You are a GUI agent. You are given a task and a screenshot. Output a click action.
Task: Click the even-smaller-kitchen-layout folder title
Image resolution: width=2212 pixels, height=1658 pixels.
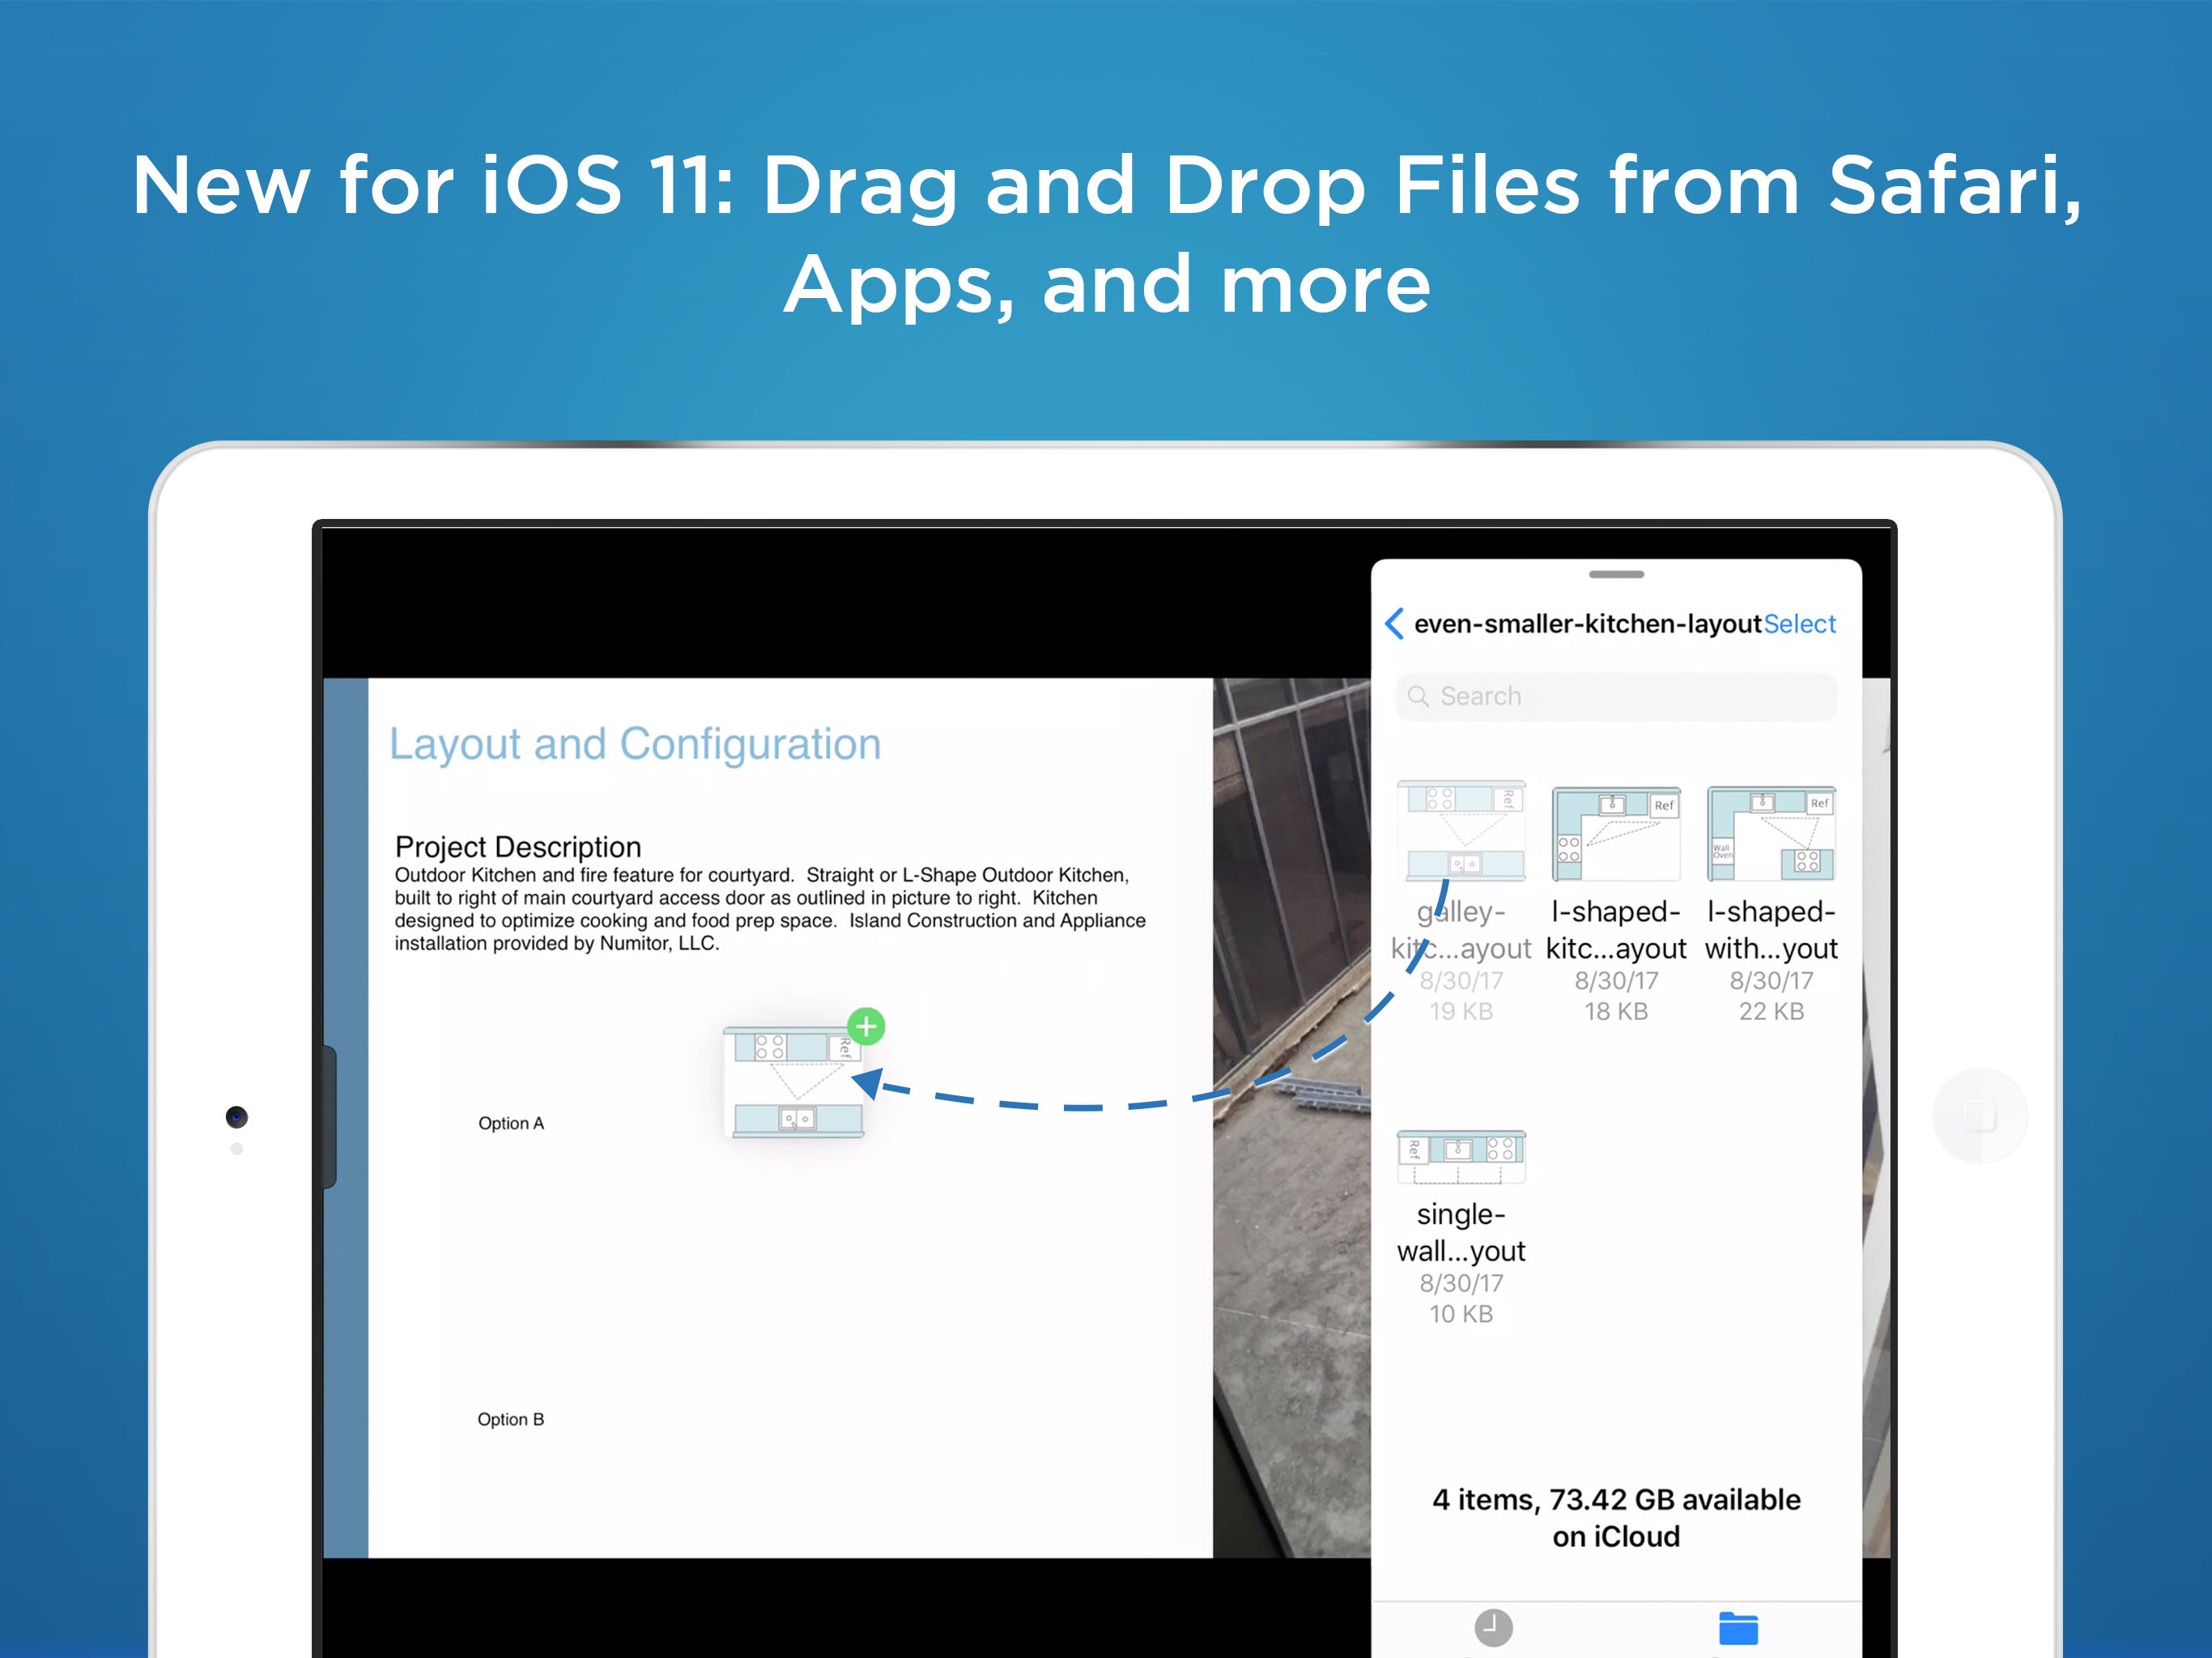(1587, 624)
